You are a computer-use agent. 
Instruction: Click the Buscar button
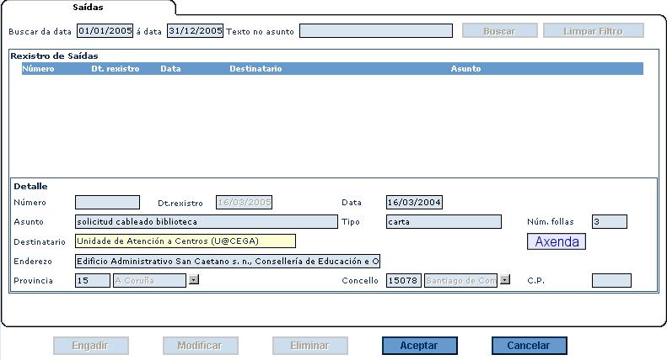[x=499, y=31]
